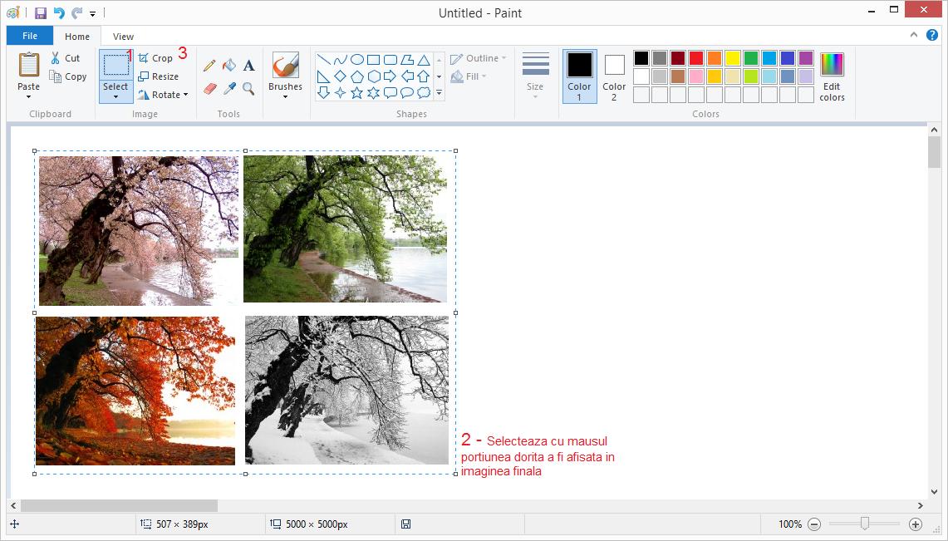Choose the Diamond shape
The height and width of the screenshot is (541, 948).
click(341, 76)
